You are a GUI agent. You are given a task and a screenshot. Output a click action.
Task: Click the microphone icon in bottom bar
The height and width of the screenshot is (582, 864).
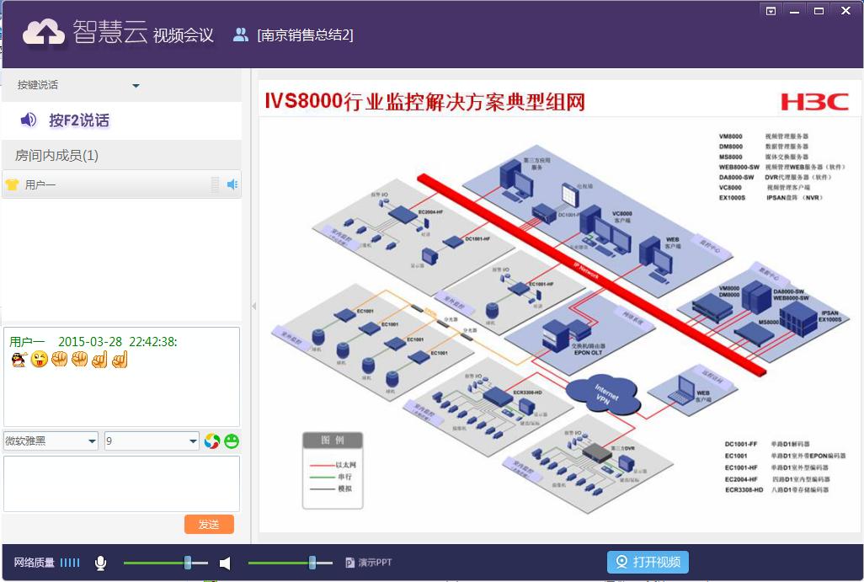(101, 563)
